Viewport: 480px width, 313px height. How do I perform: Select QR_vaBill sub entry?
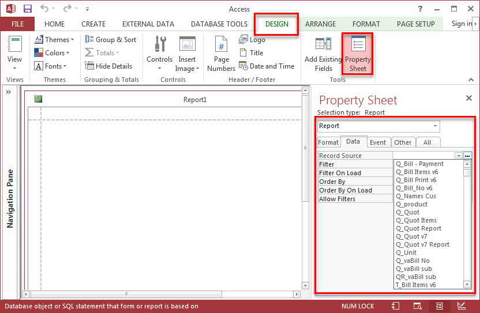(416, 277)
